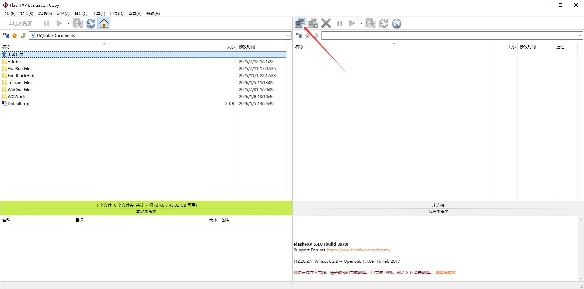Select the Default.rdp file
584x289 pixels.
pos(18,104)
